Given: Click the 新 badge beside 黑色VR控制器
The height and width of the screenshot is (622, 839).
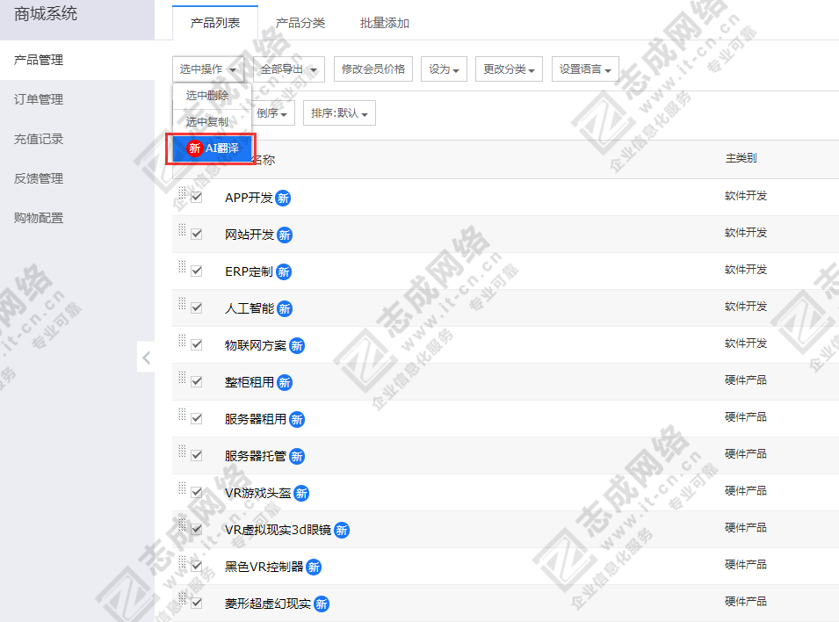Looking at the screenshot, I should 315,568.
